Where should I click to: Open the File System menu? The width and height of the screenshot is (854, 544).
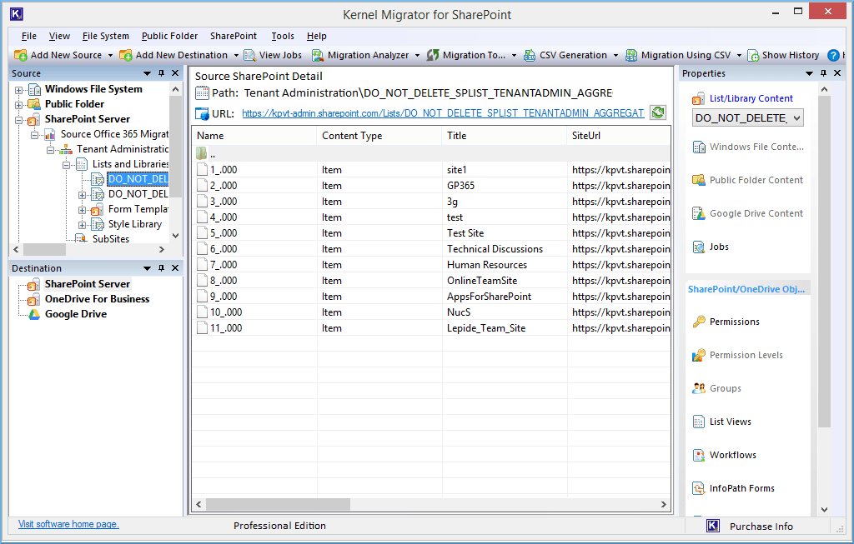[106, 36]
